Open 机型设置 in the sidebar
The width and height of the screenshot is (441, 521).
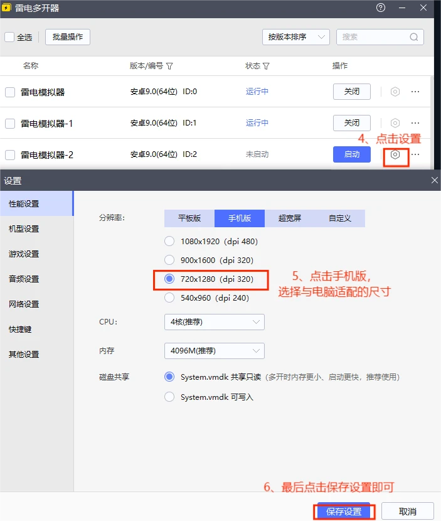click(x=24, y=229)
